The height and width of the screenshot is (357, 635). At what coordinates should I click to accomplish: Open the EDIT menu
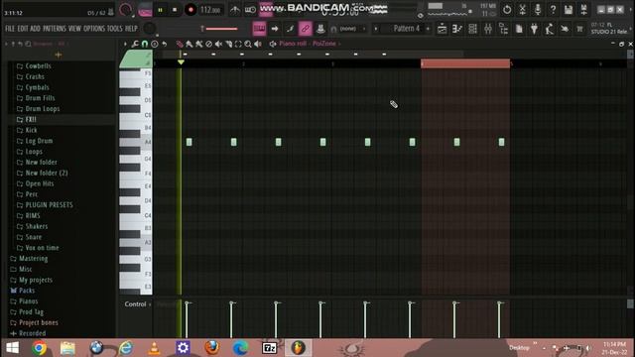pyautogui.click(x=23, y=29)
